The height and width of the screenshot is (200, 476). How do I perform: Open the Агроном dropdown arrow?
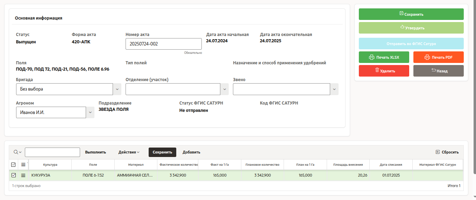90,113
